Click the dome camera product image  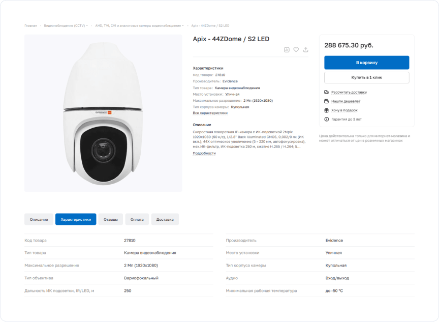[103, 113]
